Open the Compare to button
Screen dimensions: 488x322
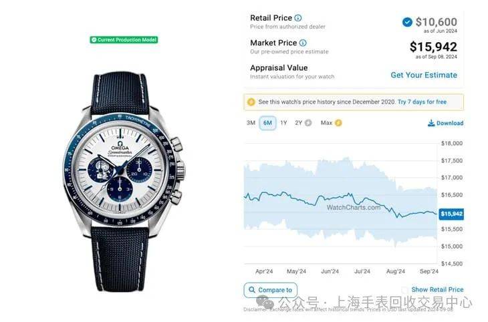pyautogui.click(x=271, y=290)
